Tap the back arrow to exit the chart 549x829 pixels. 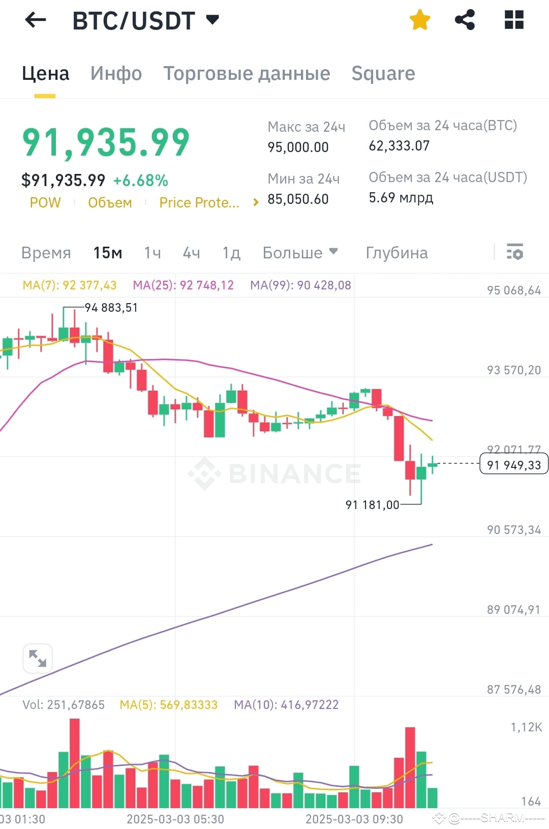(35, 19)
